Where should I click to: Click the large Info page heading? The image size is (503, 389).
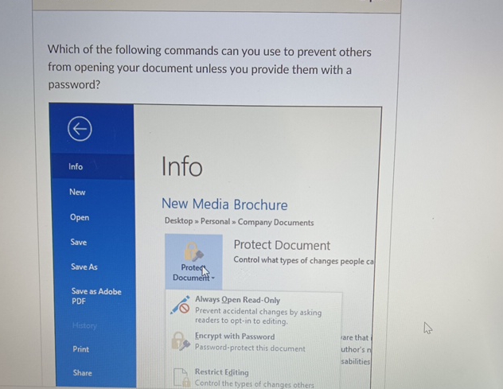pyautogui.click(x=182, y=166)
